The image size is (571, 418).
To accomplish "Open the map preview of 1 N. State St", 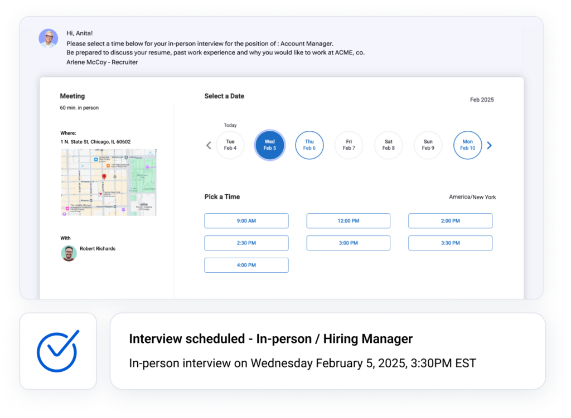I will point(108,181).
